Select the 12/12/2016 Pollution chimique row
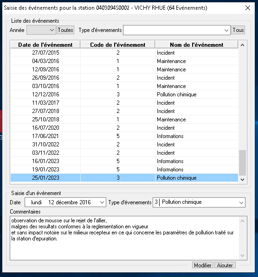Screen dimensions: 258x277 pos(124,94)
